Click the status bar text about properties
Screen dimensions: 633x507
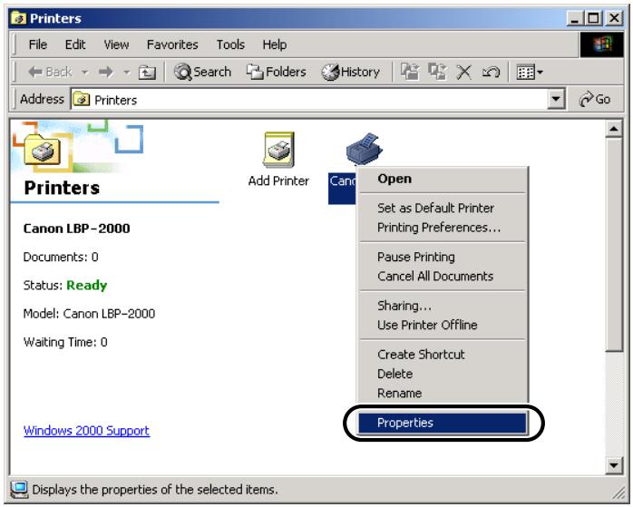(x=155, y=490)
